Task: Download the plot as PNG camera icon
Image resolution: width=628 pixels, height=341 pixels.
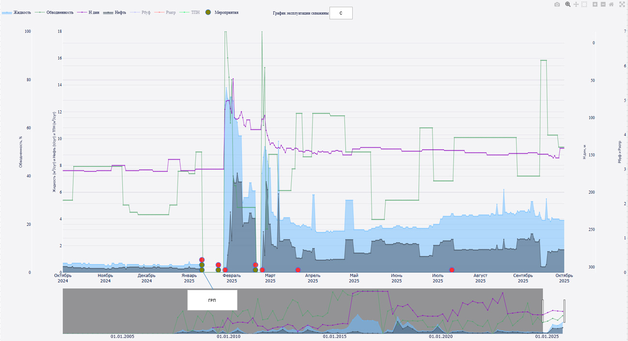Action: (557, 4)
